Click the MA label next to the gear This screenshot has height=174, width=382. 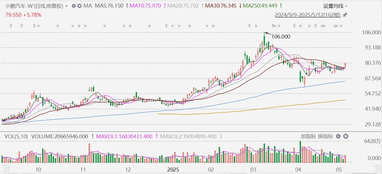[88, 6]
